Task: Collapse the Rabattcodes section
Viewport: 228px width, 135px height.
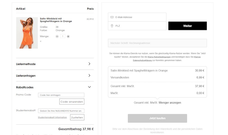Action: tap(89, 87)
